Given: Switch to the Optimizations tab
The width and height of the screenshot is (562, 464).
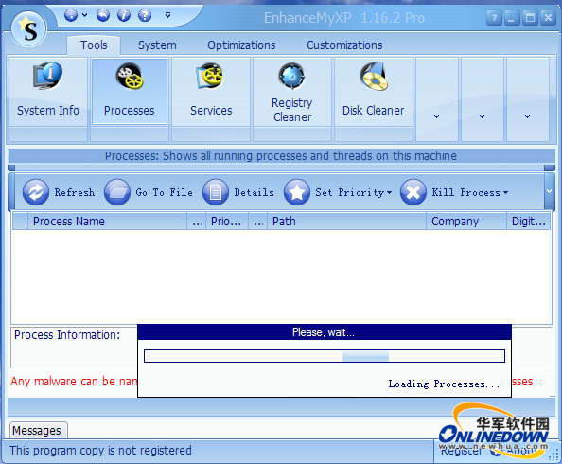Looking at the screenshot, I should tap(241, 45).
